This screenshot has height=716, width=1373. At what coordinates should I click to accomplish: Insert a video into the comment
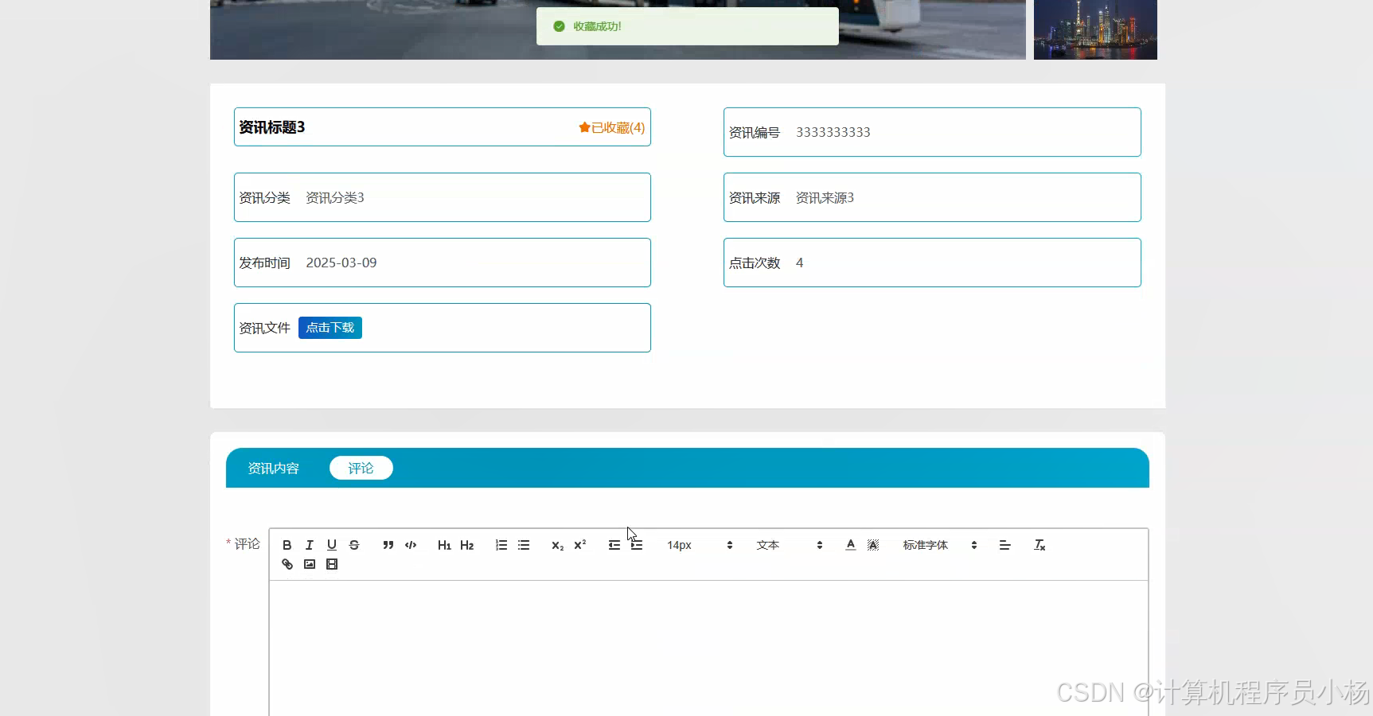[x=332, y=564]
